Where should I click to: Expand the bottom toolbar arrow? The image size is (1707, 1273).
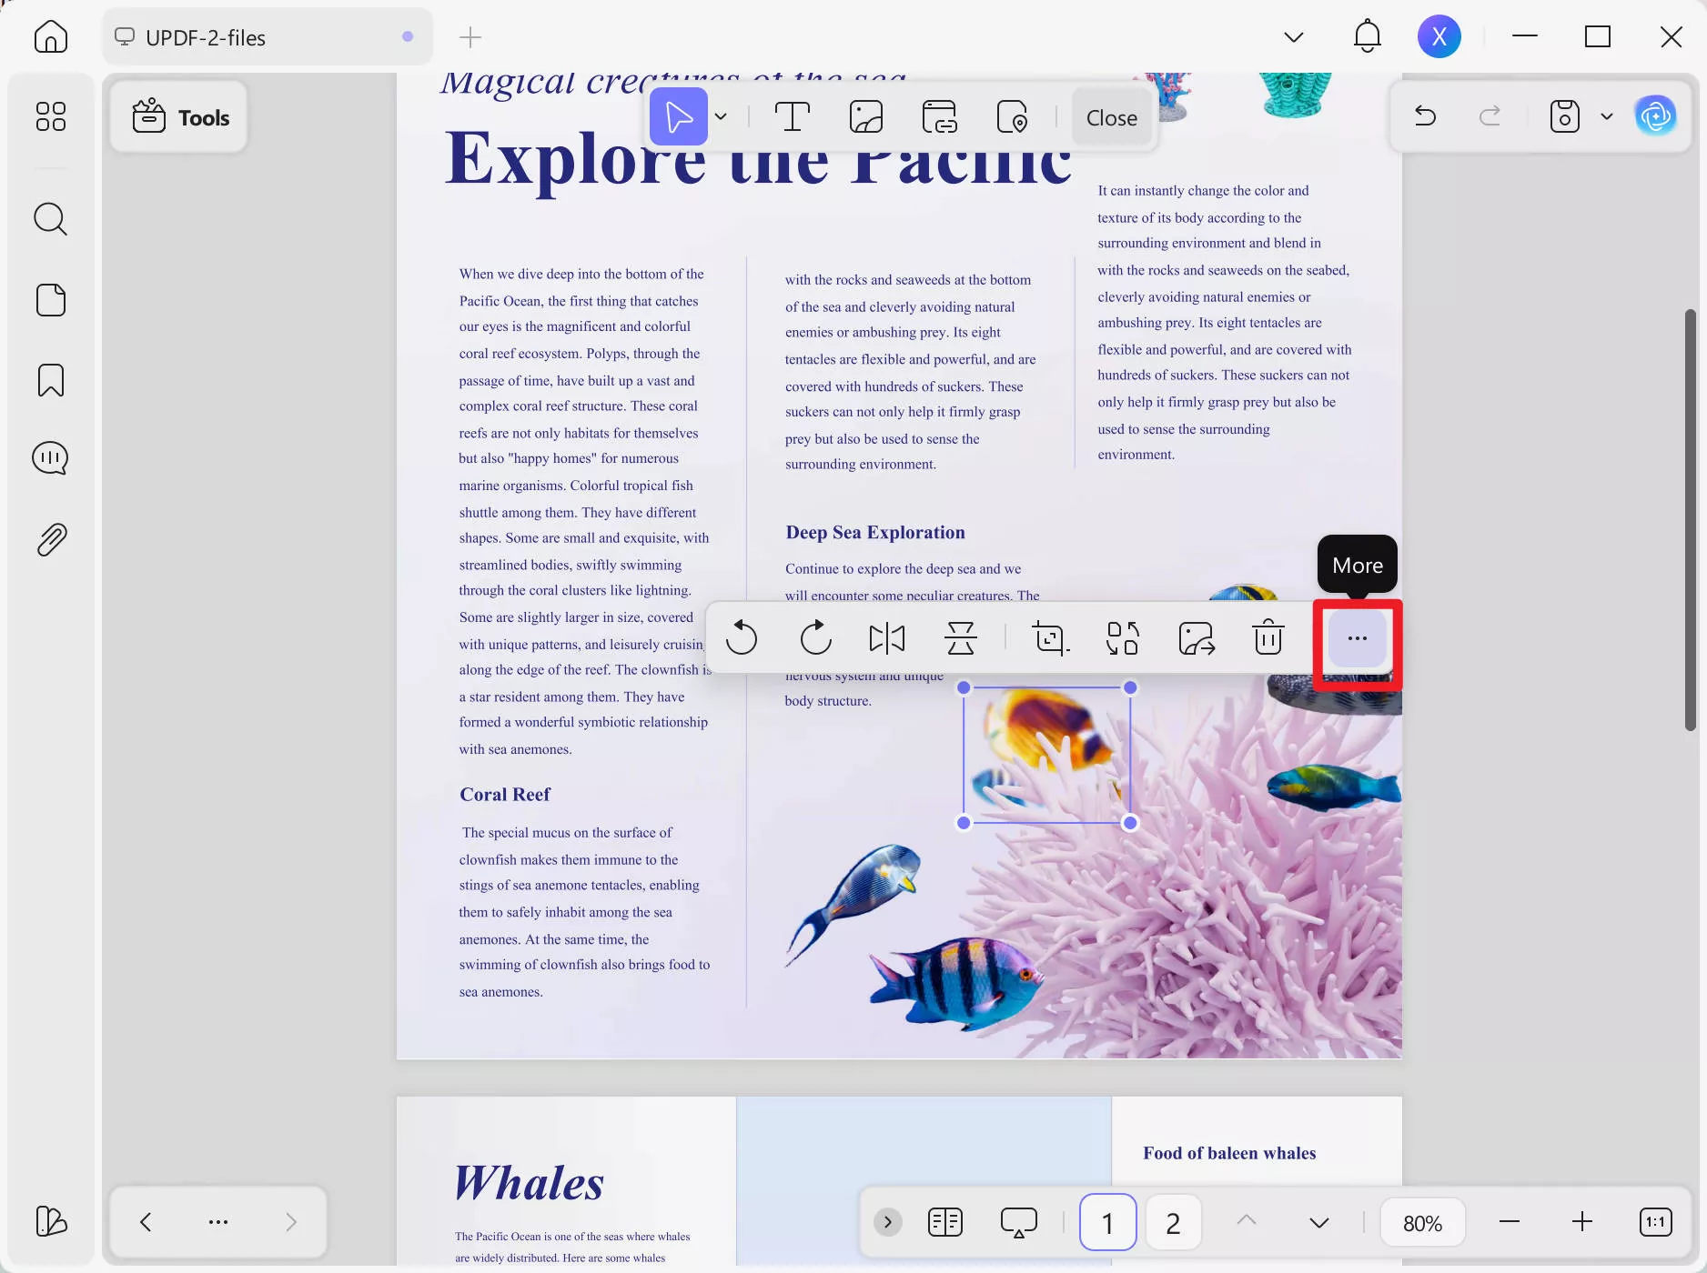coord(888,1222)
